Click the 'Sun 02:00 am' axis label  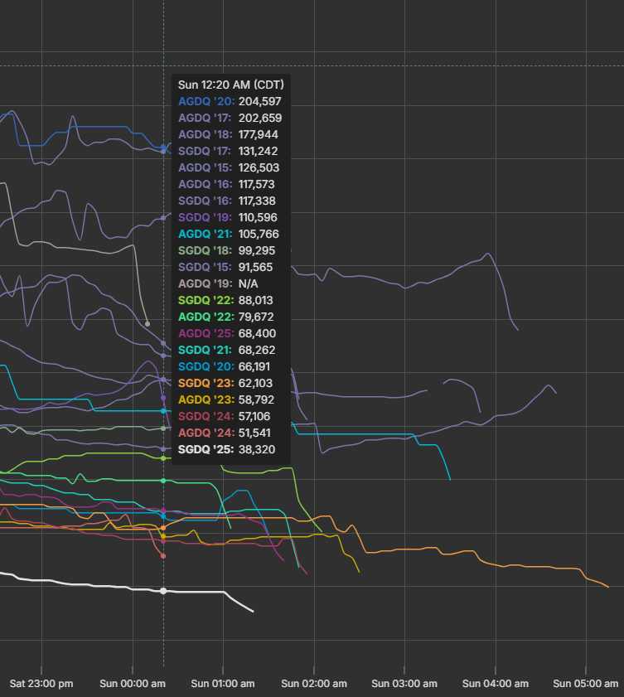point(314,684)
